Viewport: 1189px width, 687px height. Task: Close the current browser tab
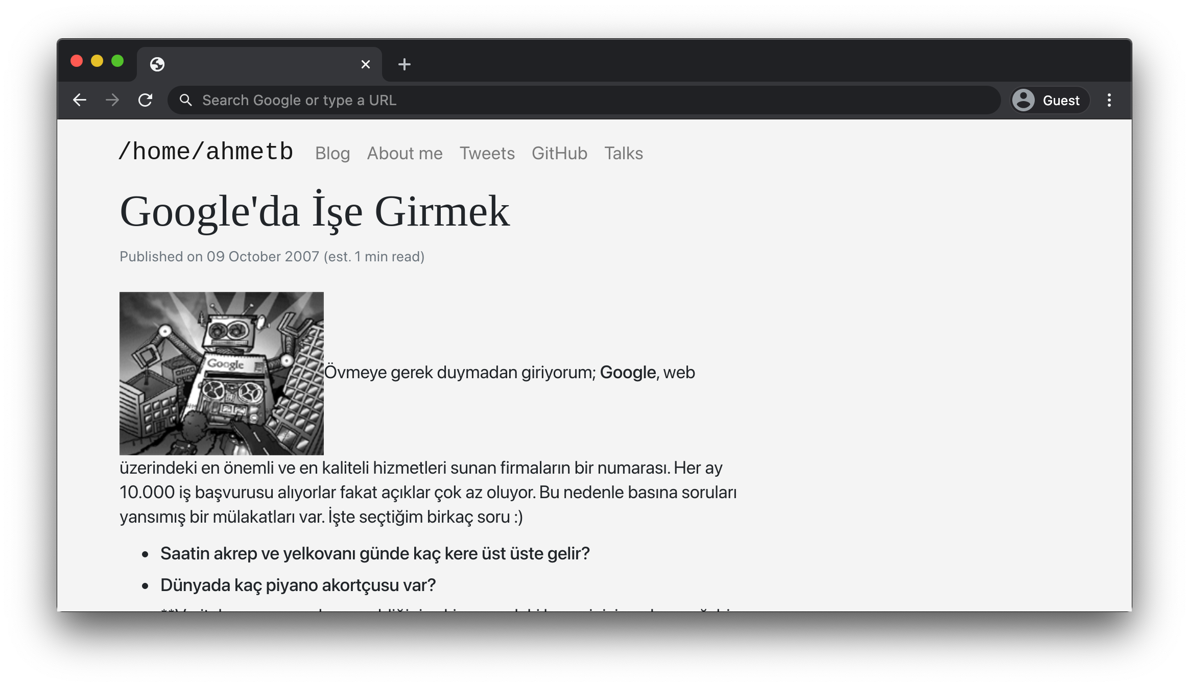(x=366, y=64)
